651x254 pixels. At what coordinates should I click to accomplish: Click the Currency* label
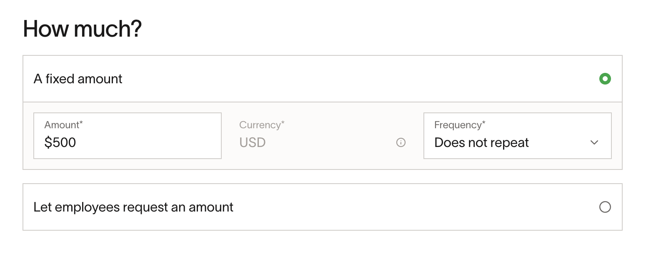tap(262, 125)
